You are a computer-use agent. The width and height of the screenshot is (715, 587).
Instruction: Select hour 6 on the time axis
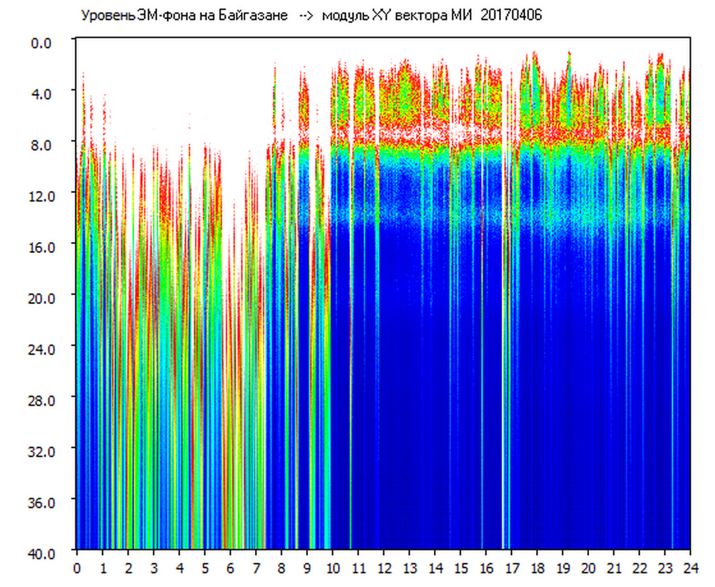[x=230, y=568]
